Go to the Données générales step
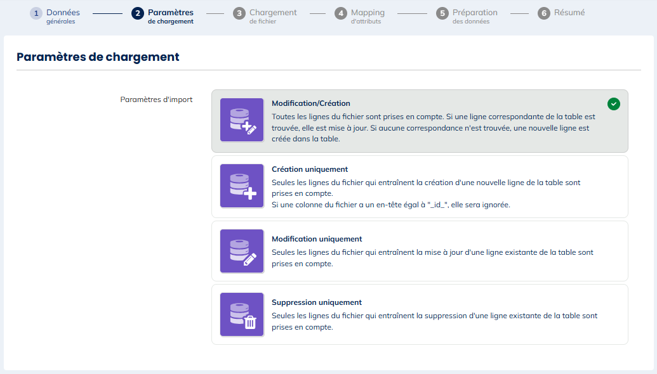657x374 pixels. pyautogui.click(x=63, y=16)
